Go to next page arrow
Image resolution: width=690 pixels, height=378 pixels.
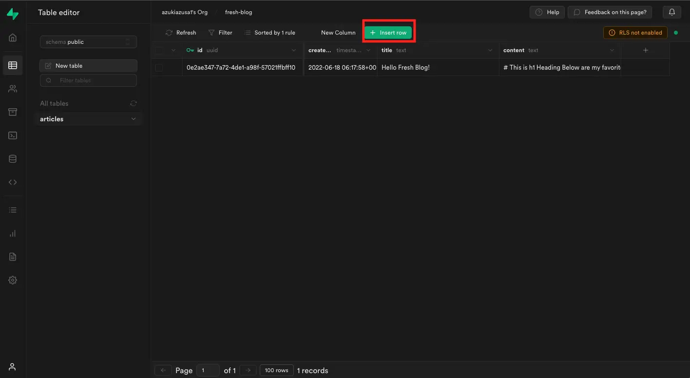[x=248, y=370]
